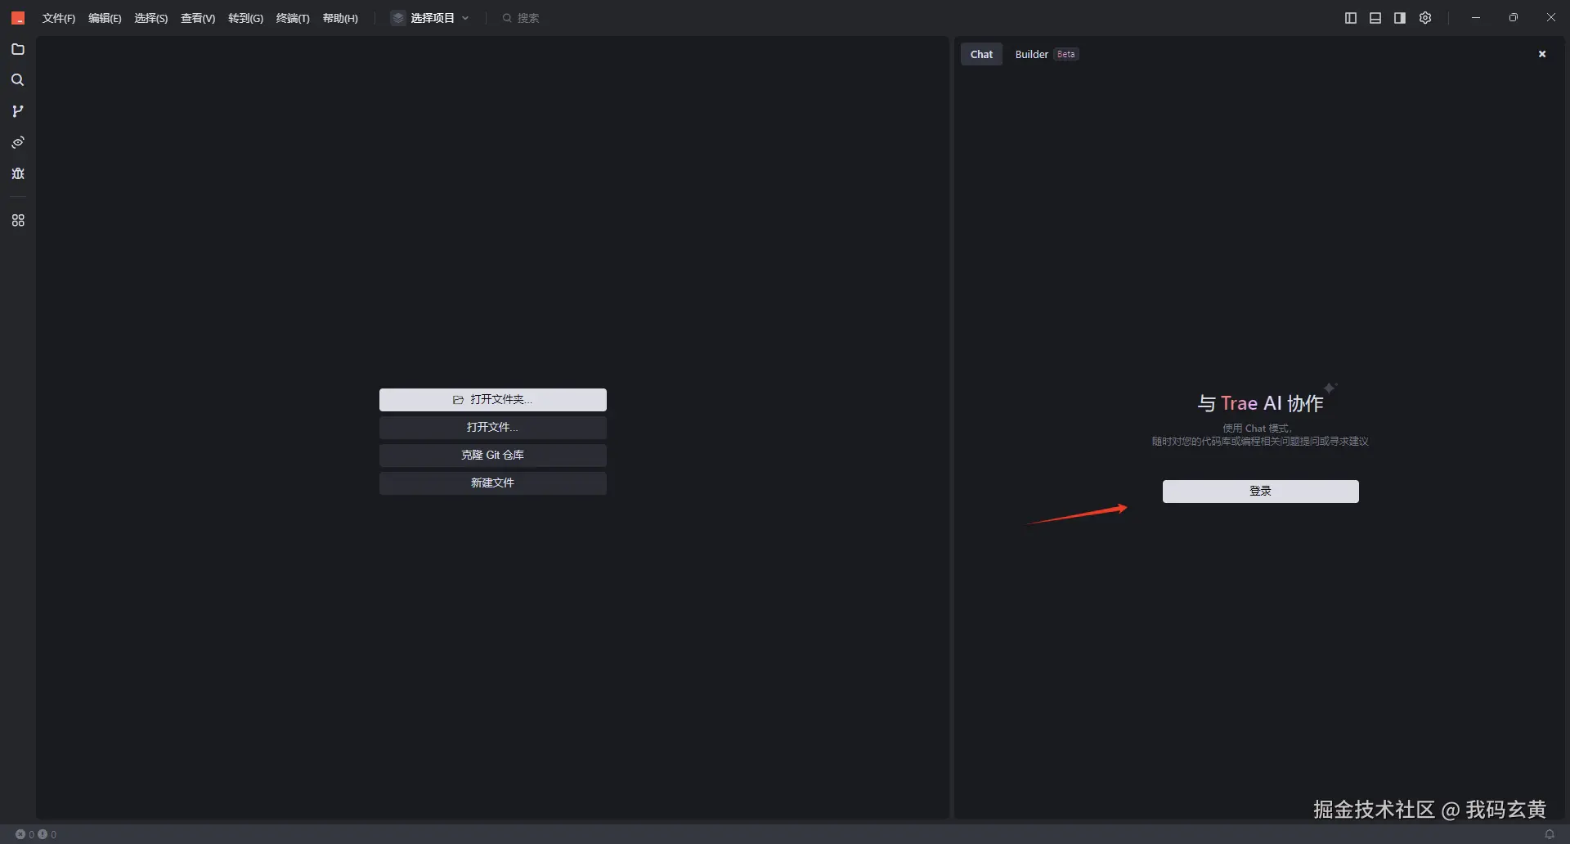Open the 终端(T) menu
This screenshot has width=1570, height=844.
(293, 18)
